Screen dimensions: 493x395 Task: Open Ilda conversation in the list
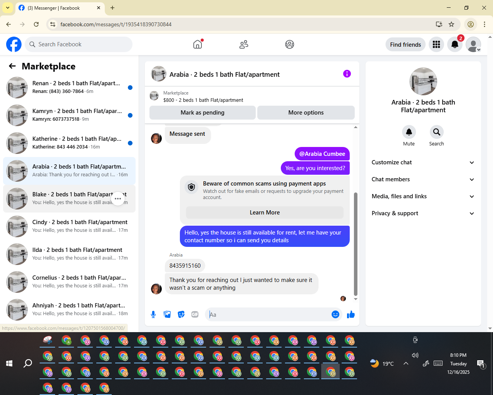pos(69,254)
